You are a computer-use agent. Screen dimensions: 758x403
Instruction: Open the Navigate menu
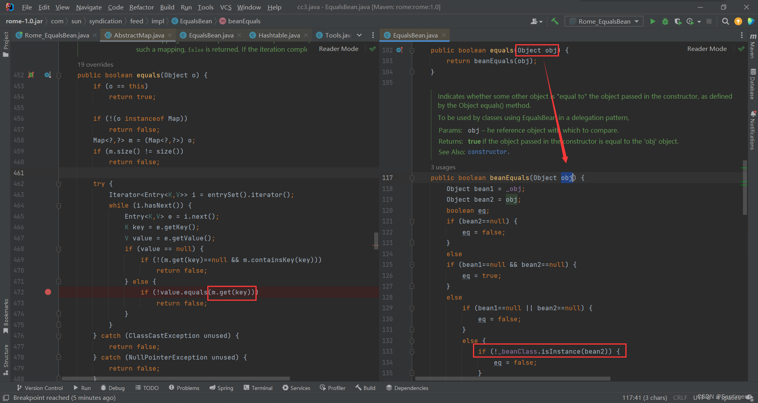(89, 7)
